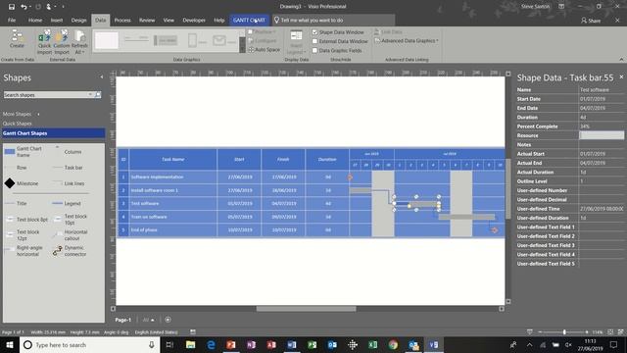
Task: Open the All pages list dropdown
Action: (149, 320)
